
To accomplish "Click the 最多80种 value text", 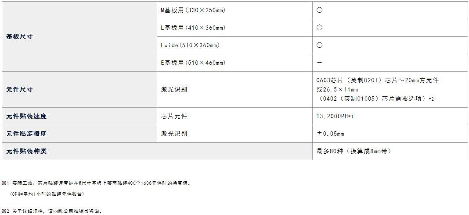I will (354, 151).
